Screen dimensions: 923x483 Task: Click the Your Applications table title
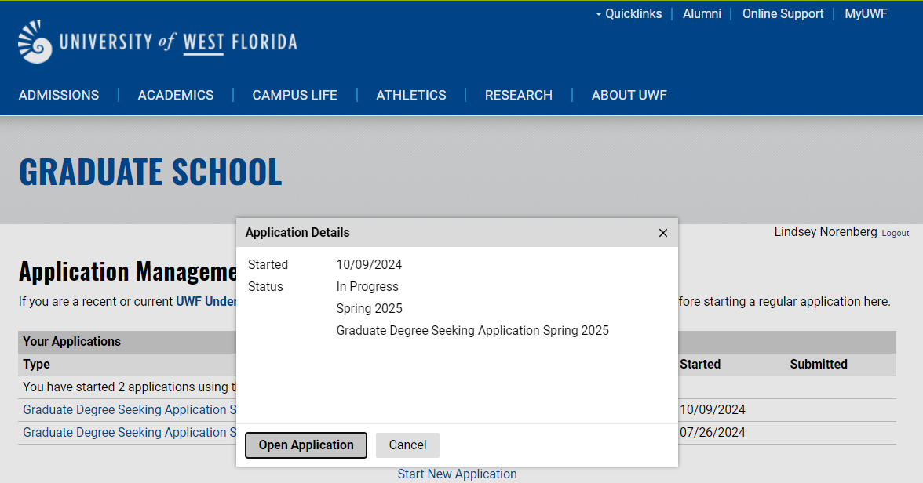tap(72, 342)
